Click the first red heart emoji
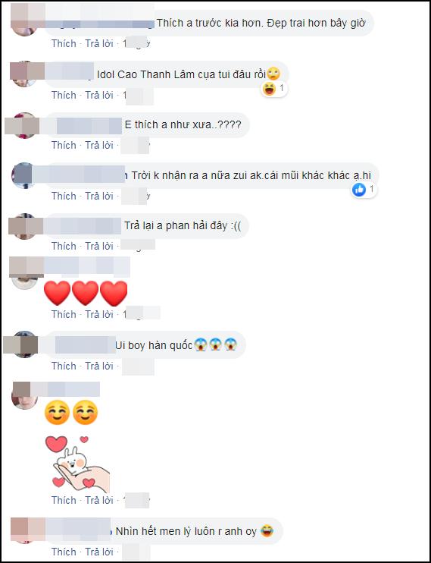431x563 pixels. point(57,293)
